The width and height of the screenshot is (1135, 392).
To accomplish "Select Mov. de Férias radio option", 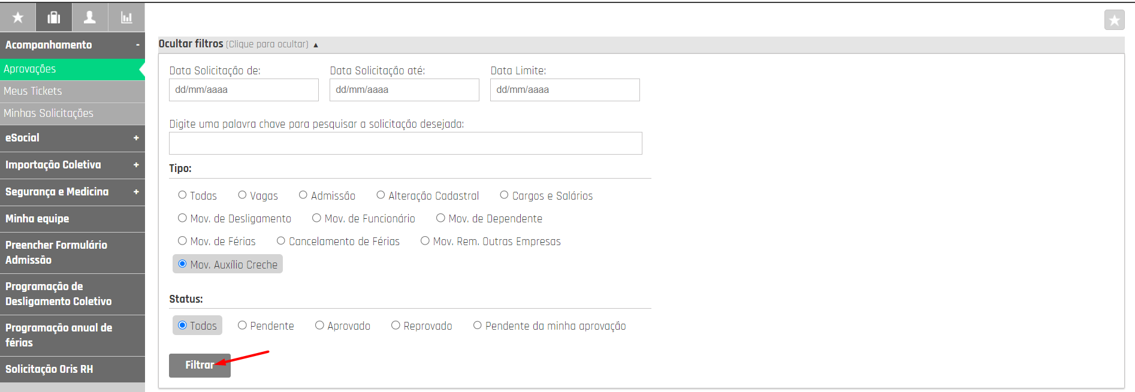I will 182,240.
